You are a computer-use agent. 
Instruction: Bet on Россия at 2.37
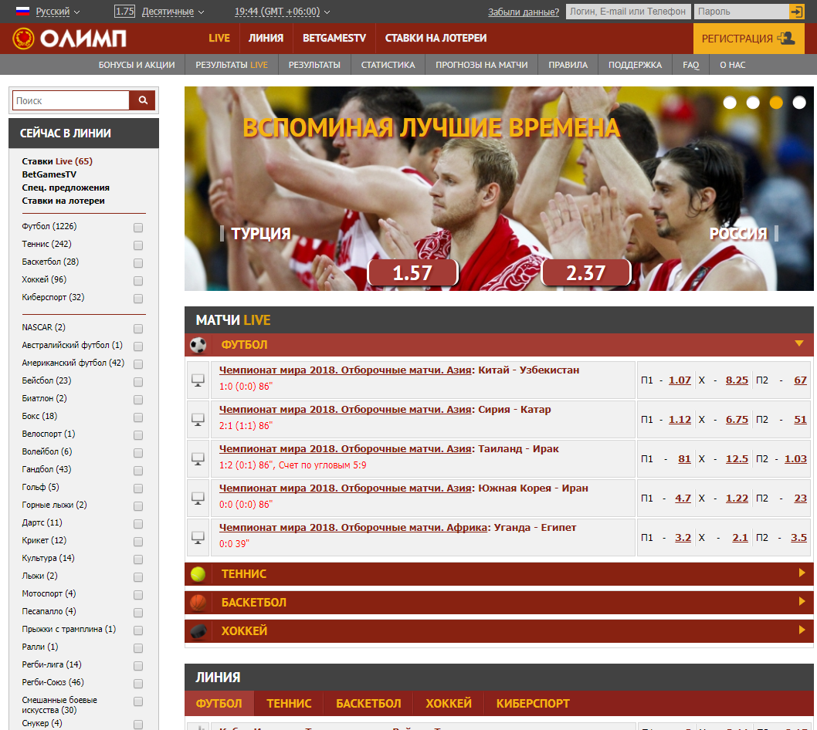click(586, 273)
